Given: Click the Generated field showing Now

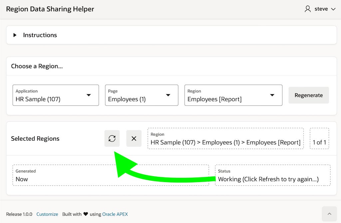Looking at the screenshot, I should point(111,175).
